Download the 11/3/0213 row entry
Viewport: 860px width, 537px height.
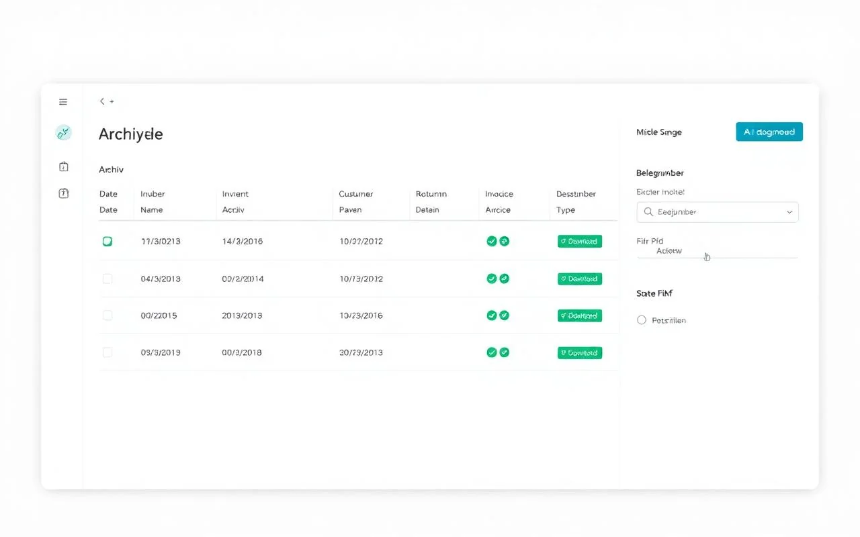click(579, 242)
